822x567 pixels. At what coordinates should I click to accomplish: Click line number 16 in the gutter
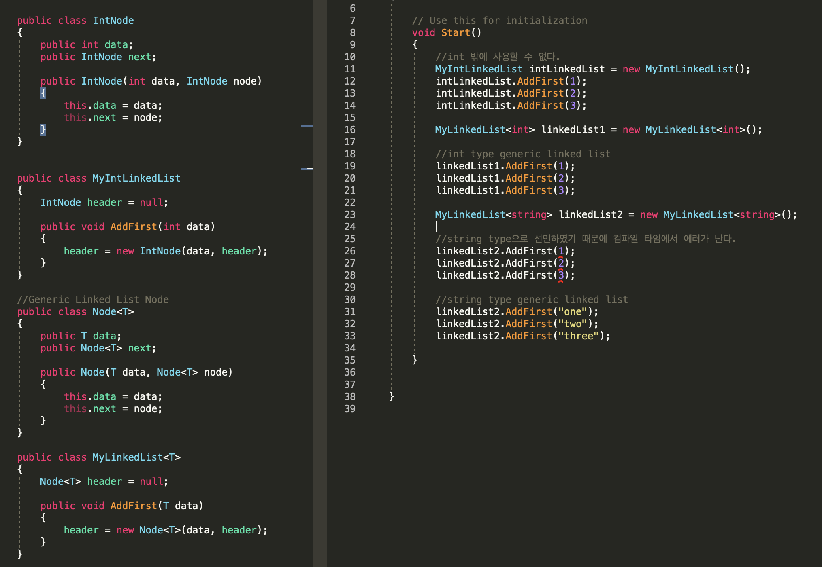pyautogui.click(x=349, y=130)
